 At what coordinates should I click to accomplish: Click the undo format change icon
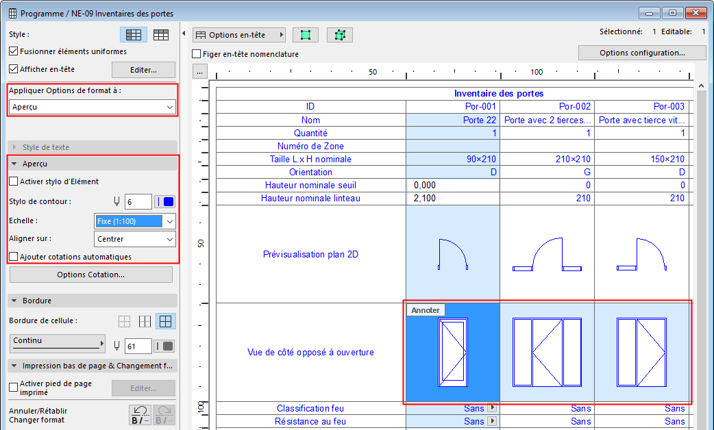(140, 415)
